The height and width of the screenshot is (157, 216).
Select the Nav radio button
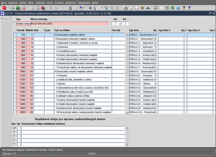click(2, 19)
